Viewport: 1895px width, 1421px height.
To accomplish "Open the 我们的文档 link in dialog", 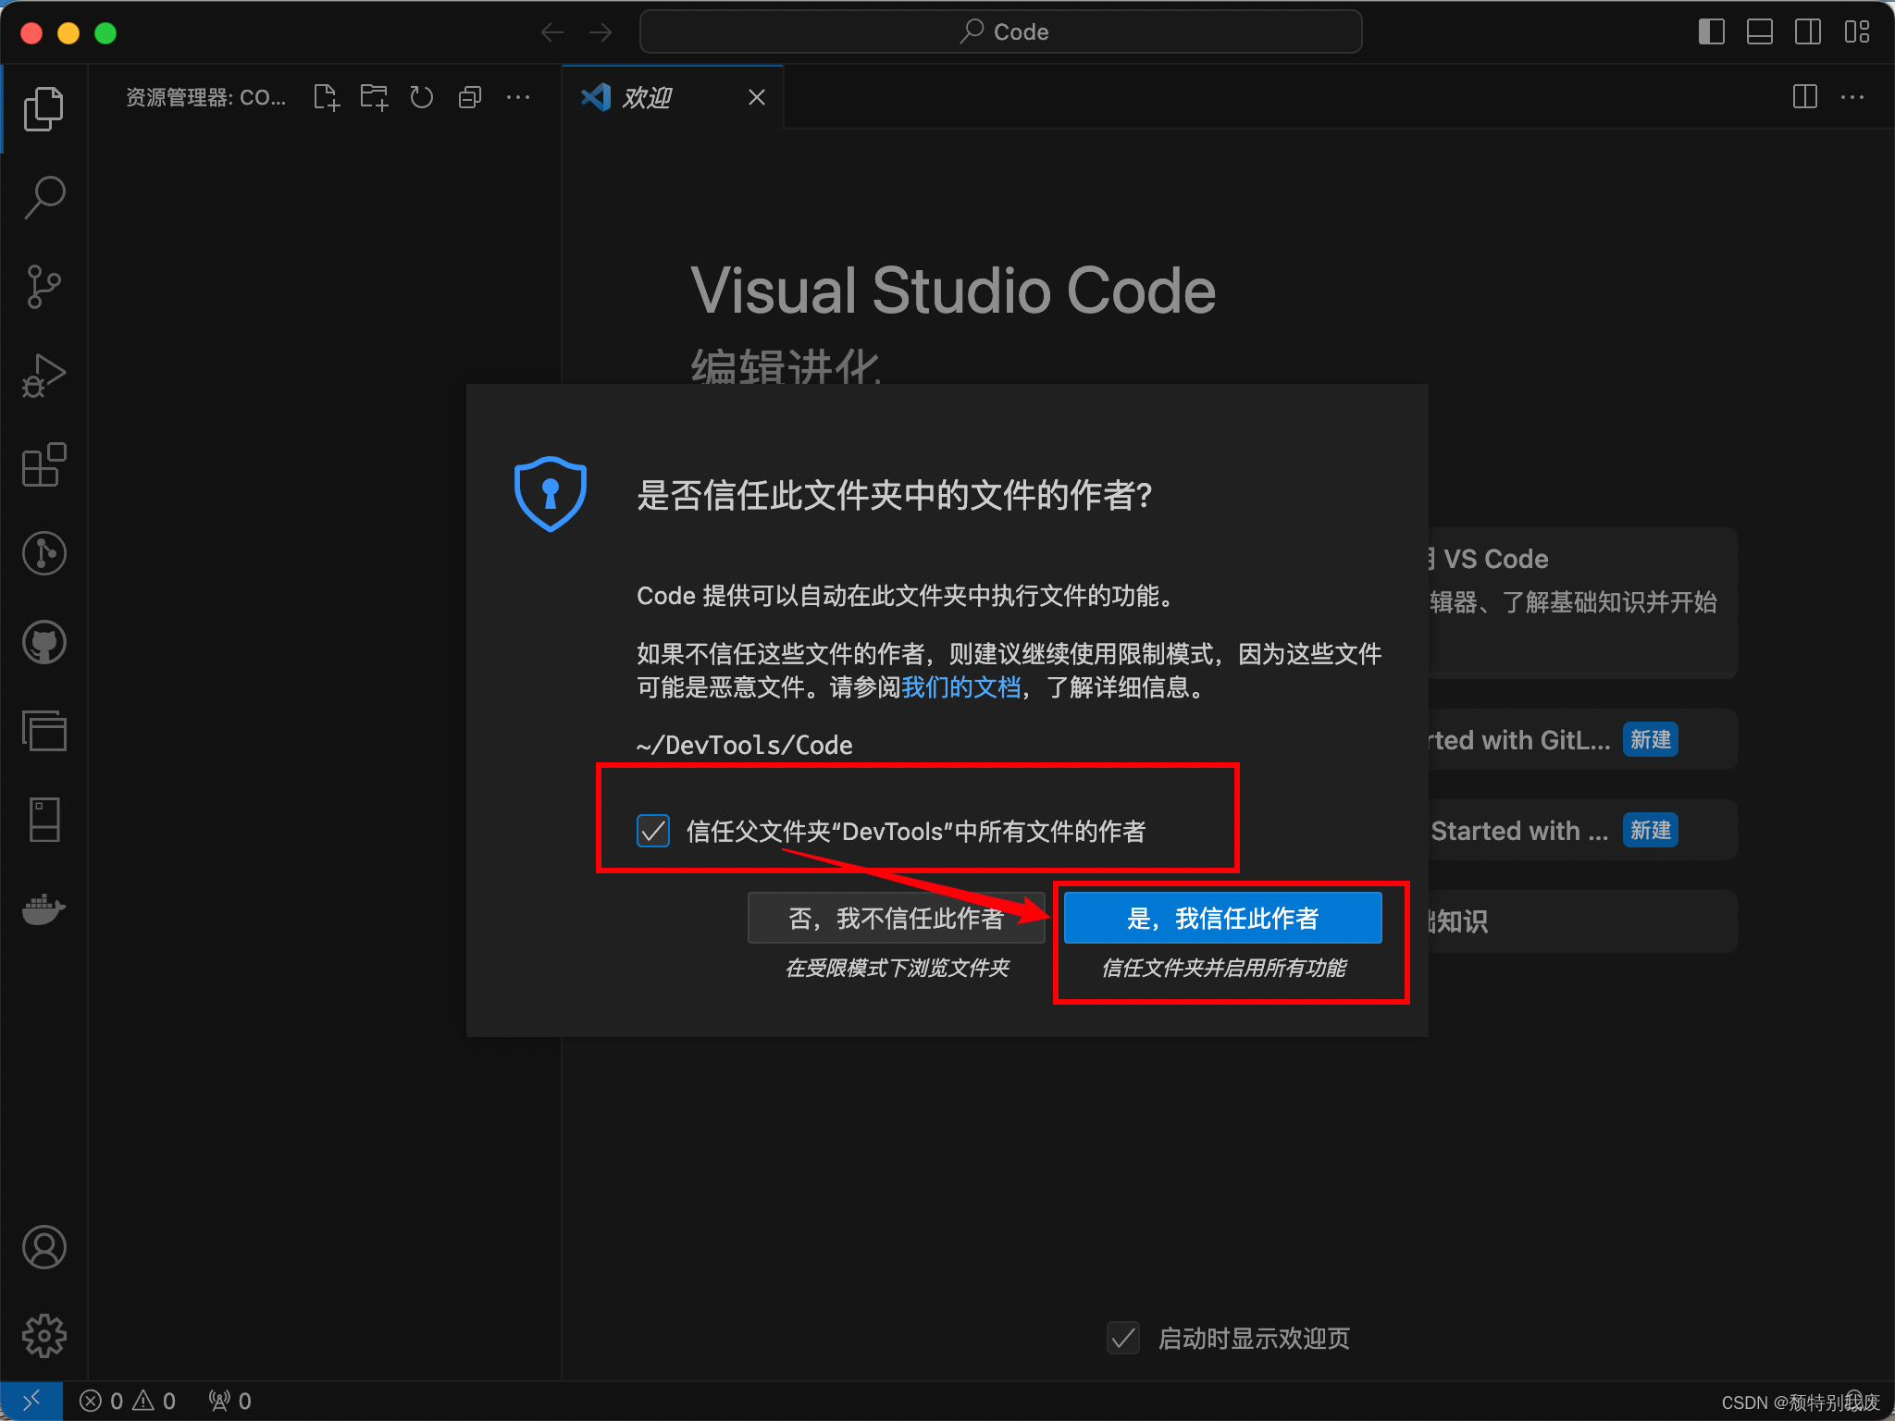I will pos(960,687).
